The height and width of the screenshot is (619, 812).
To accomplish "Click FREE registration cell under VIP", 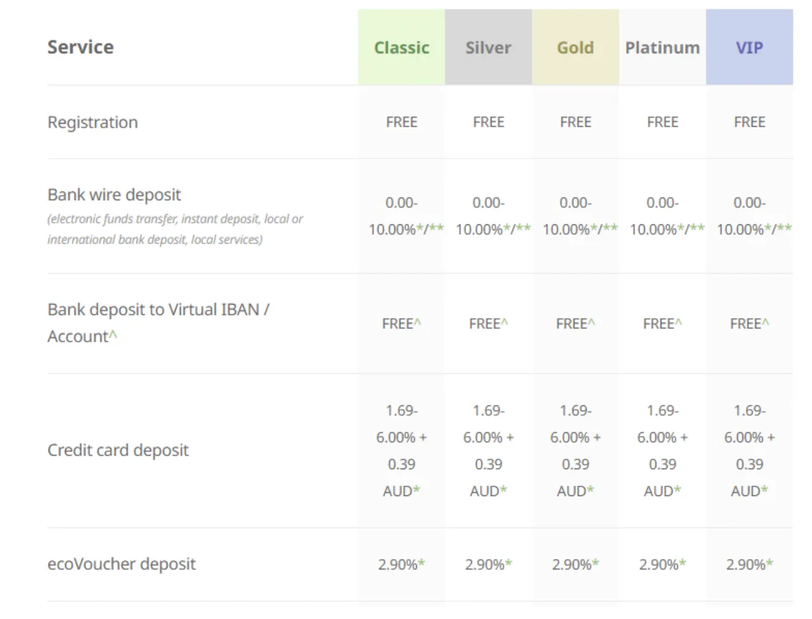I will [x=749, y=122].
